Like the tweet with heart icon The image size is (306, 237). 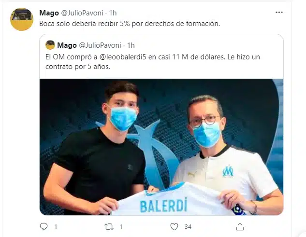point(174,227)
